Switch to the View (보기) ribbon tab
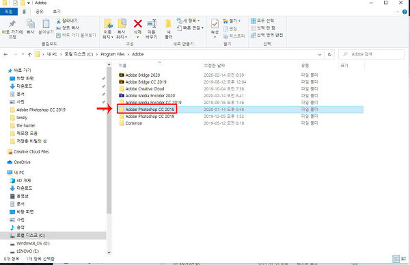Viewport: 410px width, 265px height. pyautogui.click(x=57, y=12)
